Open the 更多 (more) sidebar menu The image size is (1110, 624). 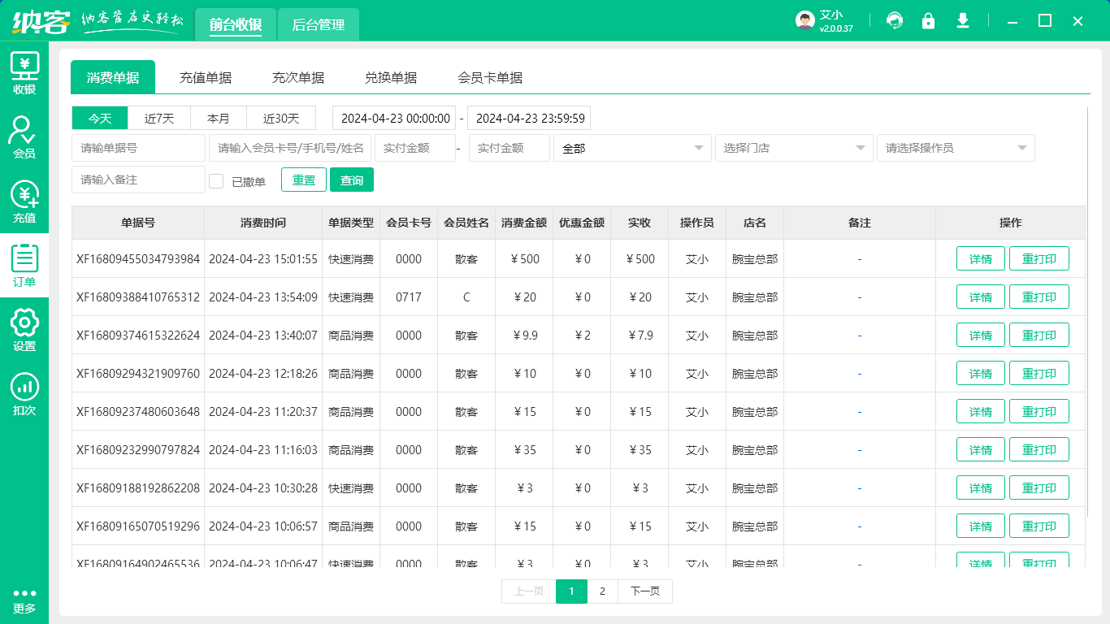pos(24,601)
